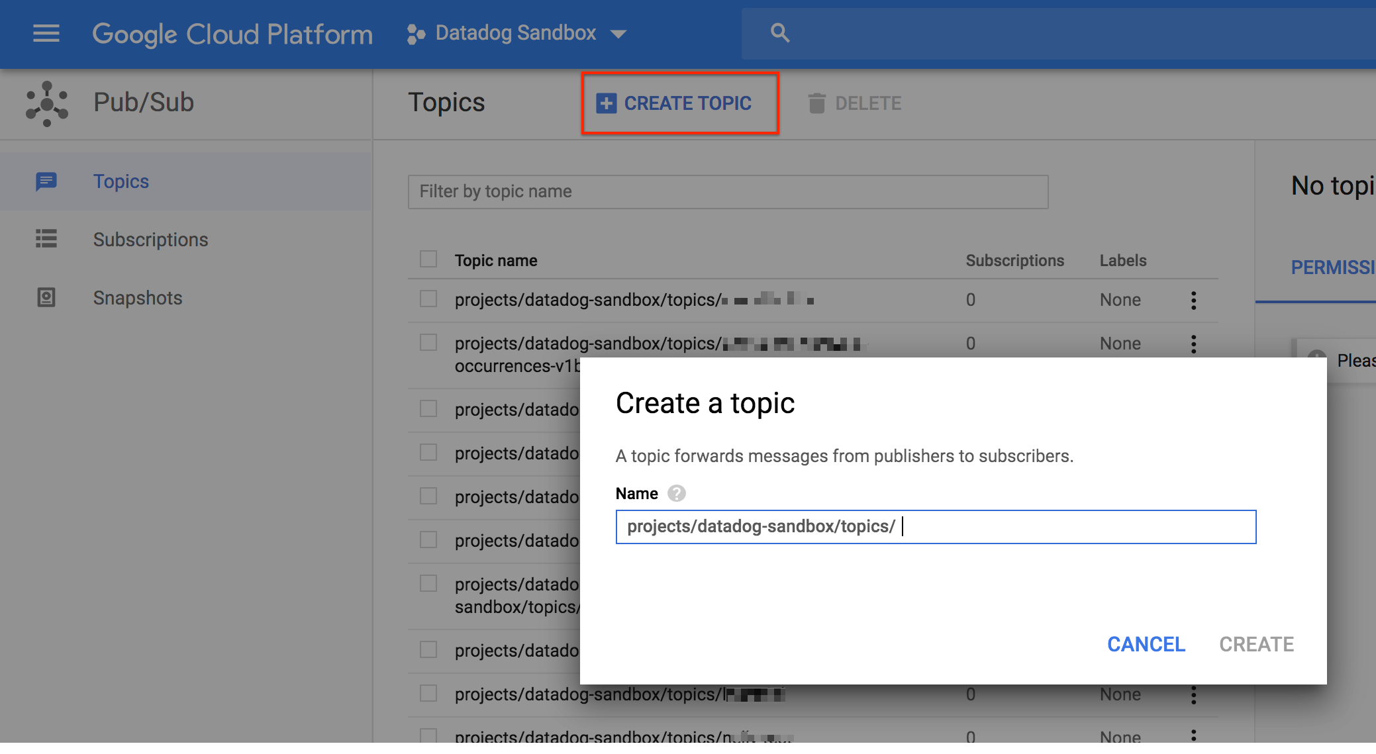1376x754 pixels.
Task: Click the Subscriptions list icon
Action: [x=46, y=239]
